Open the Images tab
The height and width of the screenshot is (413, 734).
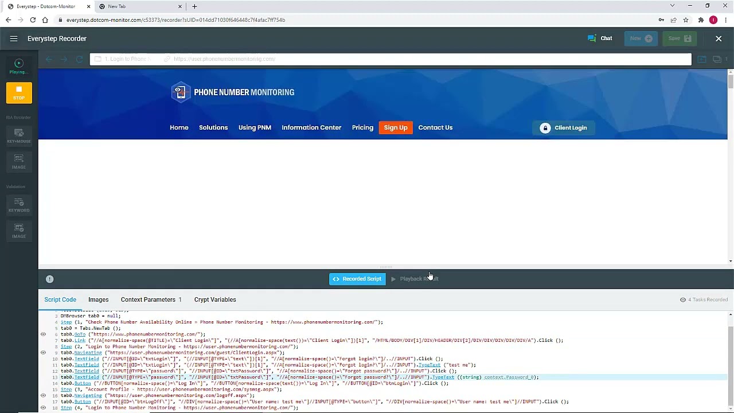(99, 299)
